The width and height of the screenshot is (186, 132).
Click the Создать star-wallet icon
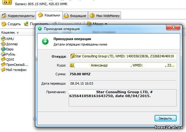tap(4, 24)
